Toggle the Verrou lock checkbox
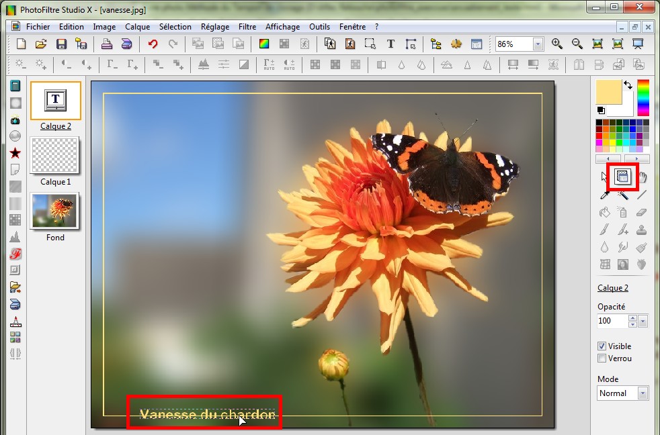 pos(602,358)
